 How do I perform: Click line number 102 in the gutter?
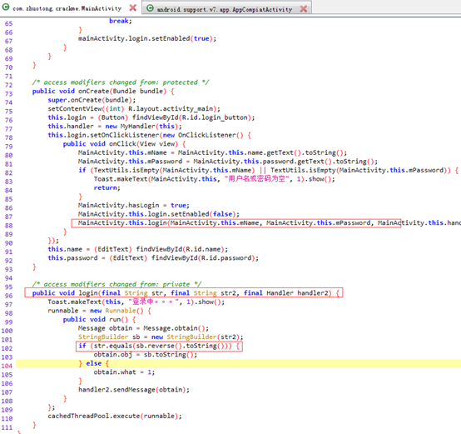[x=7, y=348]
